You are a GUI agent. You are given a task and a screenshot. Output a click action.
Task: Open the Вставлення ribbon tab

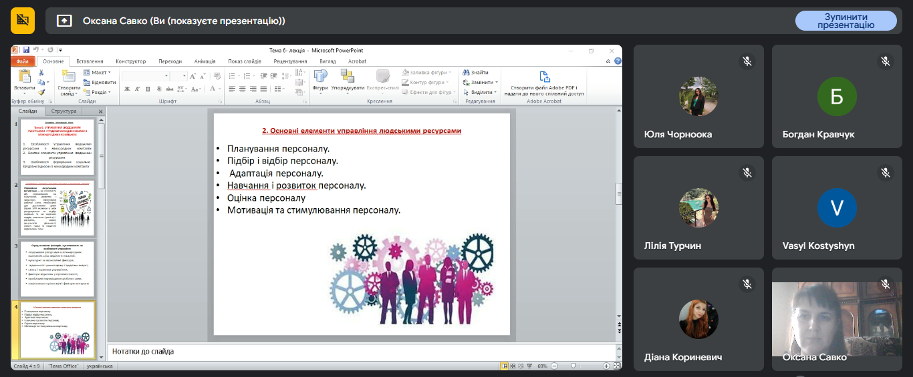[90, 61]
